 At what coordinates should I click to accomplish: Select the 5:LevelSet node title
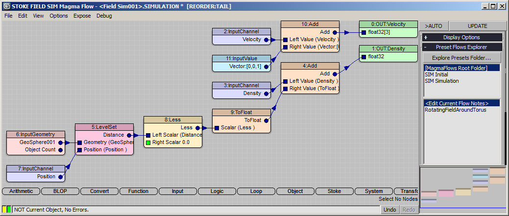[x=104, y=127]
